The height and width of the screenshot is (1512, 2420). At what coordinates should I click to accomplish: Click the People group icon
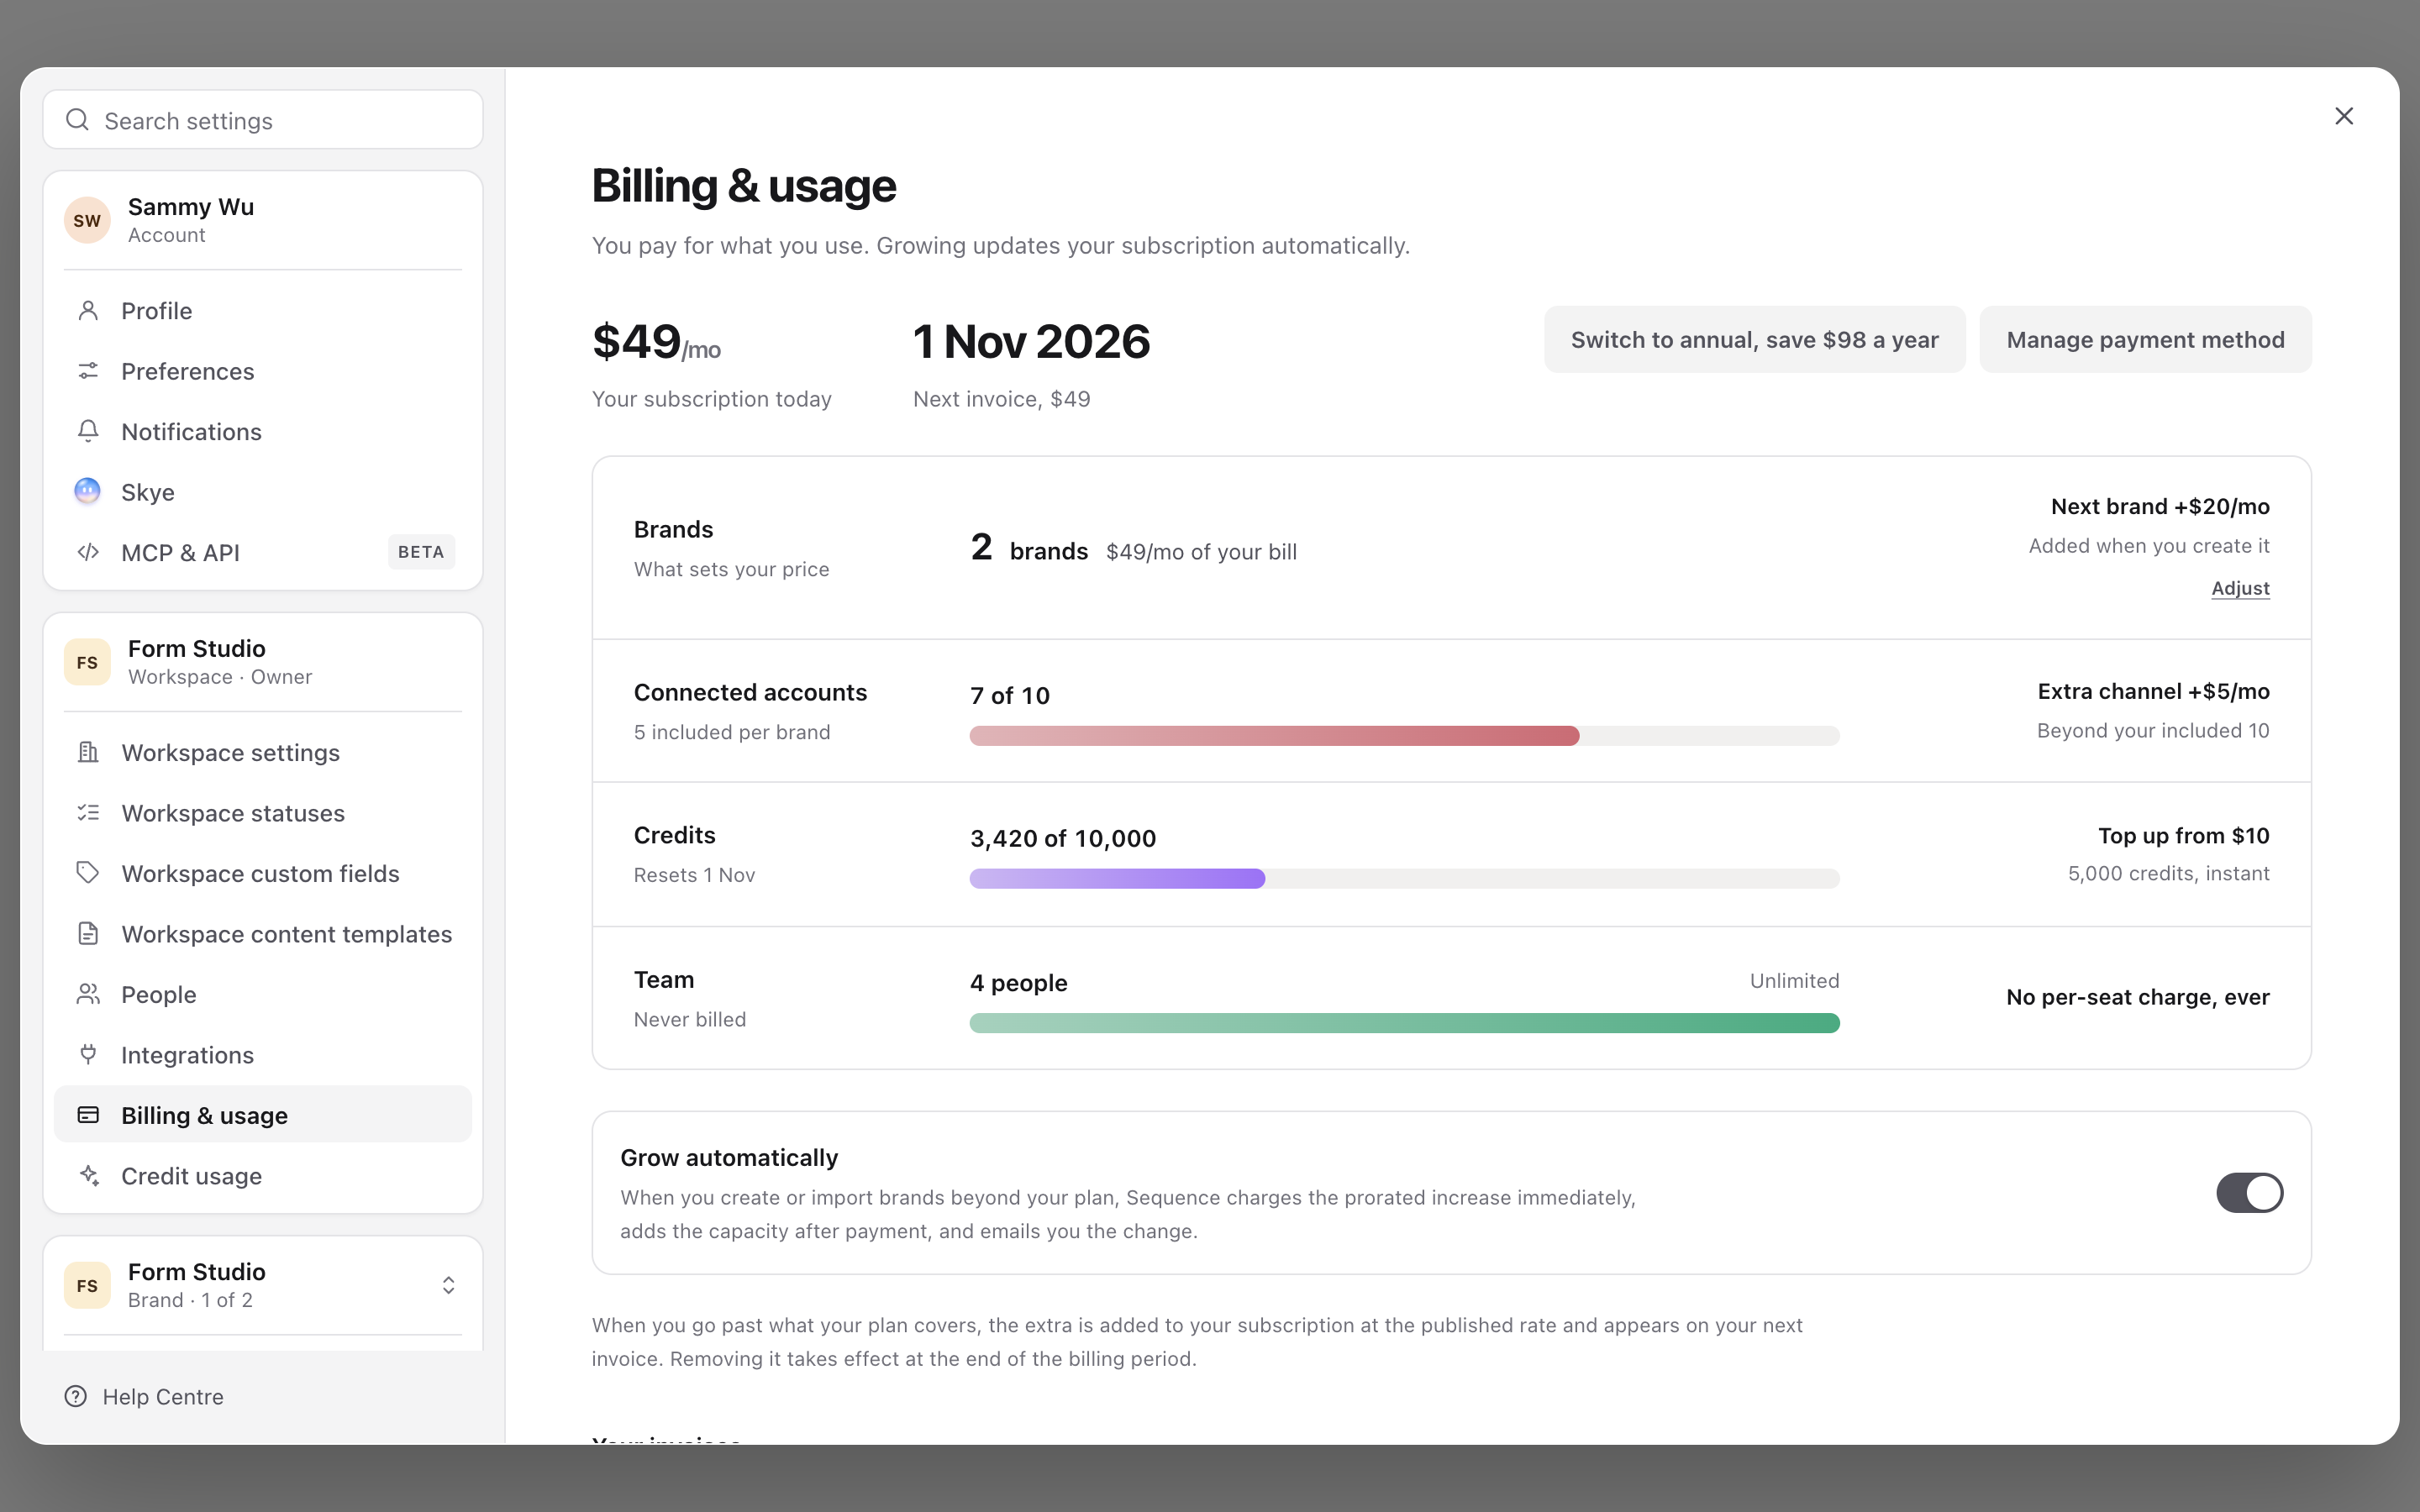pyautogui.click(x=88, y=994)
